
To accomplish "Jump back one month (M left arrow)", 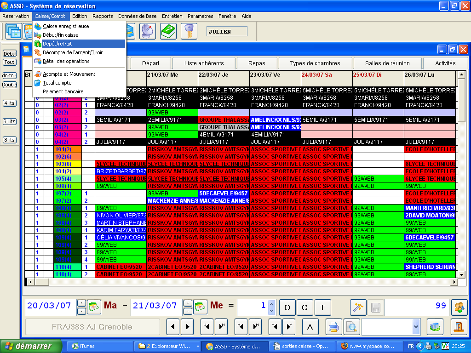I will [x=241, y=327].
